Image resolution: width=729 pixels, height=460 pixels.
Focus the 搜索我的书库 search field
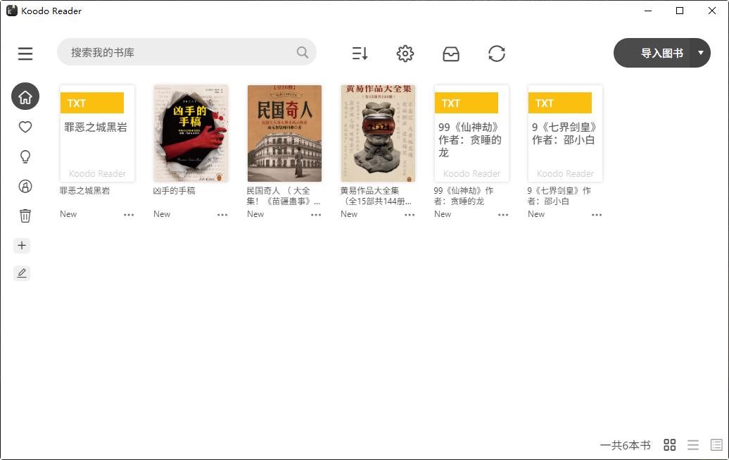point(187,52)
